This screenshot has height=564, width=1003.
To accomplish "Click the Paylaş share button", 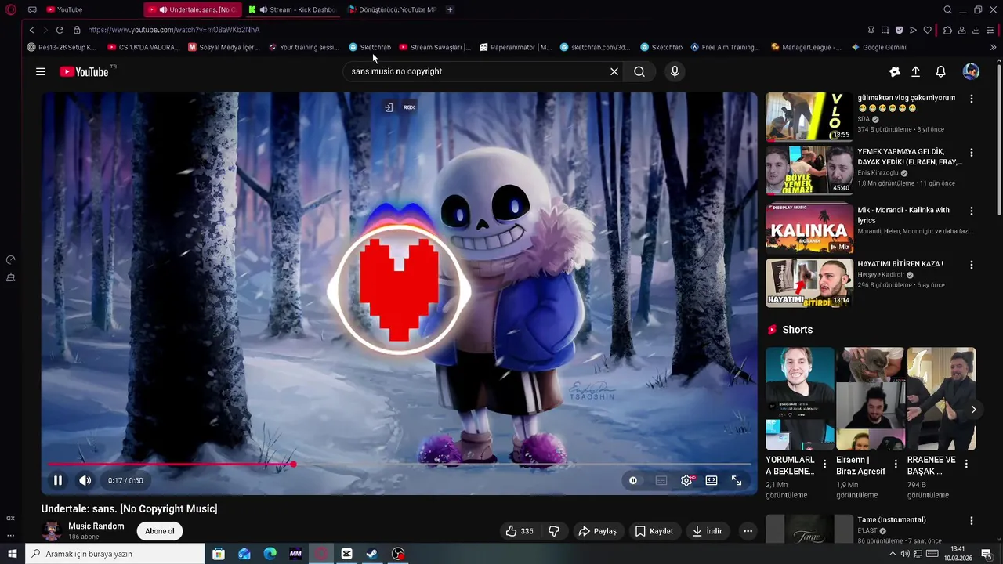I will 597,531.
